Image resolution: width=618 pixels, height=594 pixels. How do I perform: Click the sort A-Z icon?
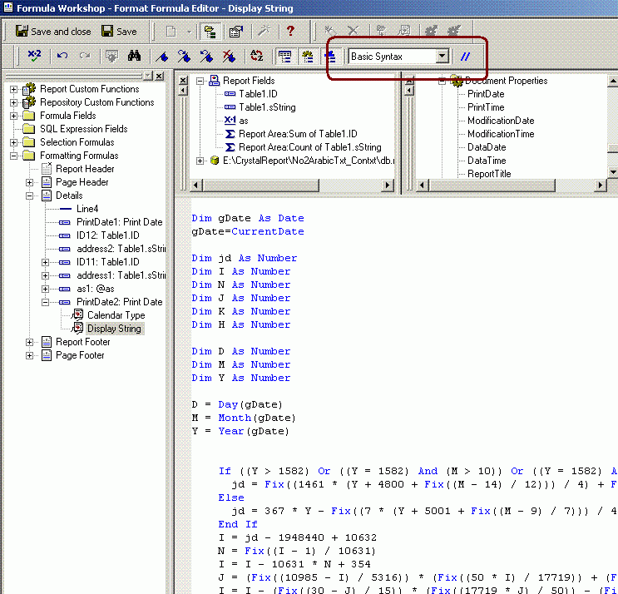click(x=256, y=56)
